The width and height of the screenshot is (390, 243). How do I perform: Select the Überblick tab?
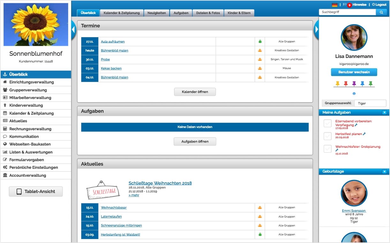coord(88,13)
